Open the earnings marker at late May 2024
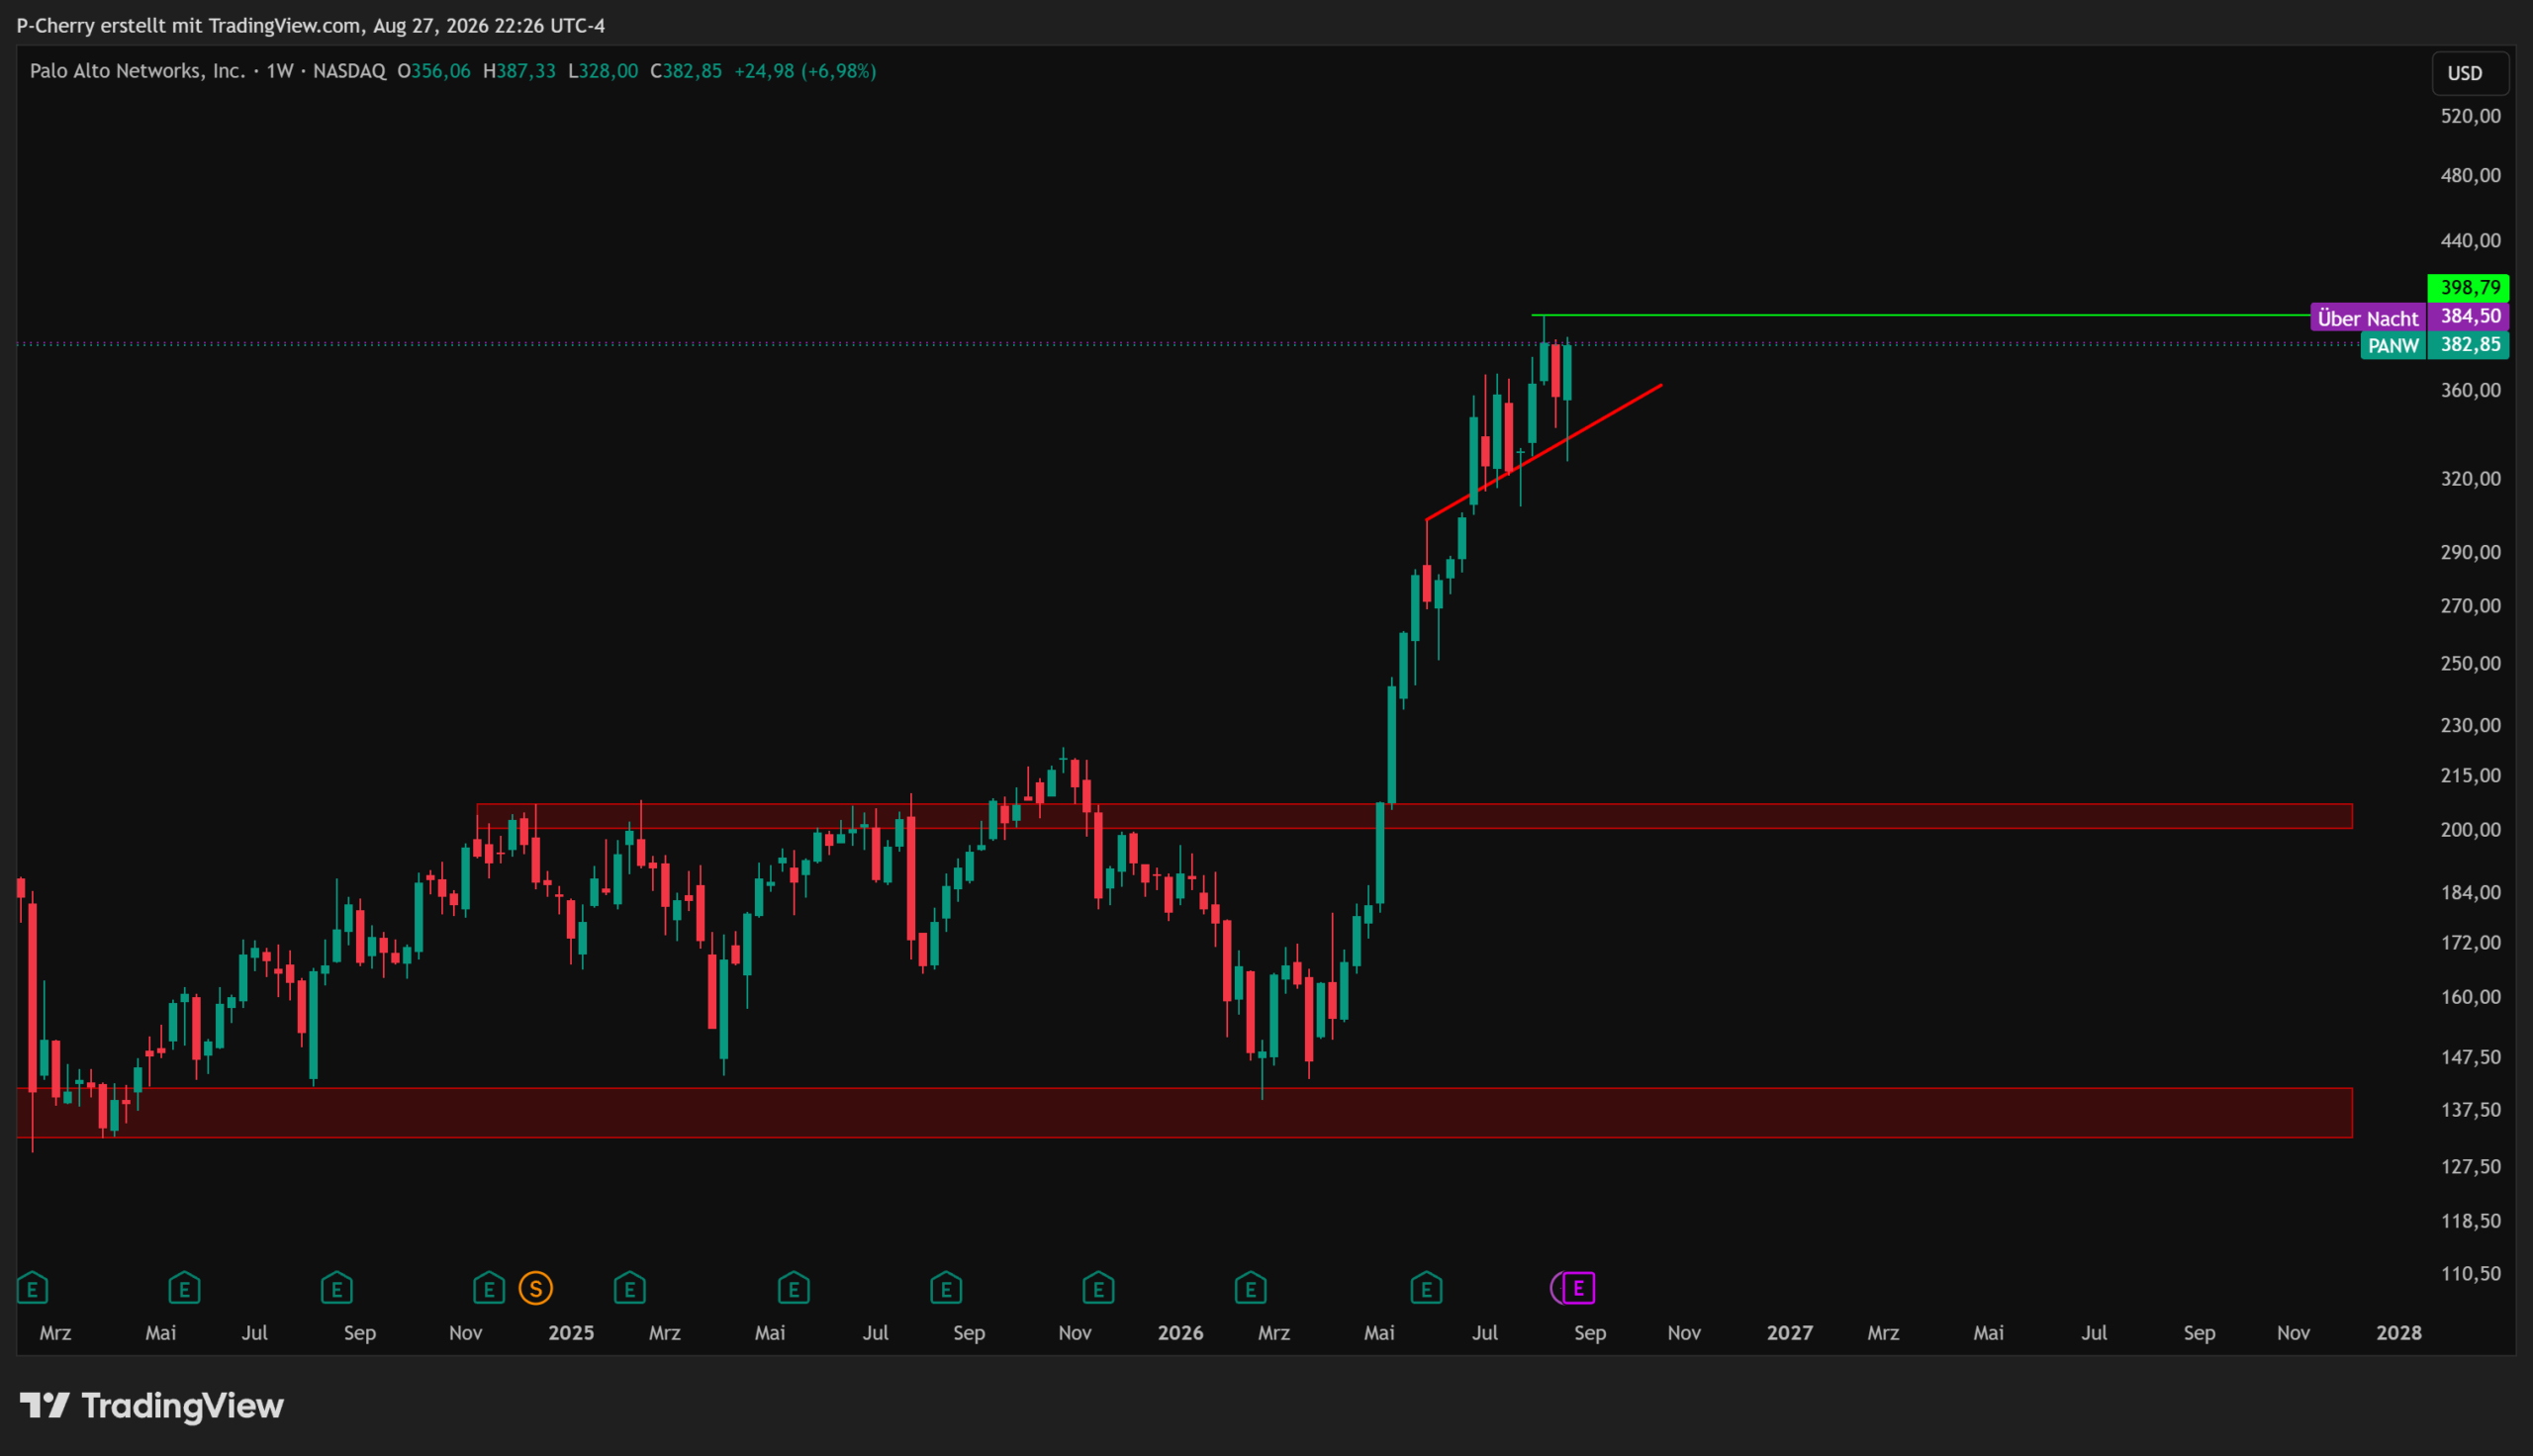Image resolution: width=2533 pixels, height=1456 pixels. pos(184,1288)
